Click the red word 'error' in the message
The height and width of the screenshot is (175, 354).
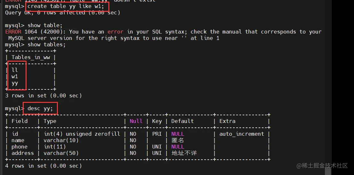click(x=115, y=32)
